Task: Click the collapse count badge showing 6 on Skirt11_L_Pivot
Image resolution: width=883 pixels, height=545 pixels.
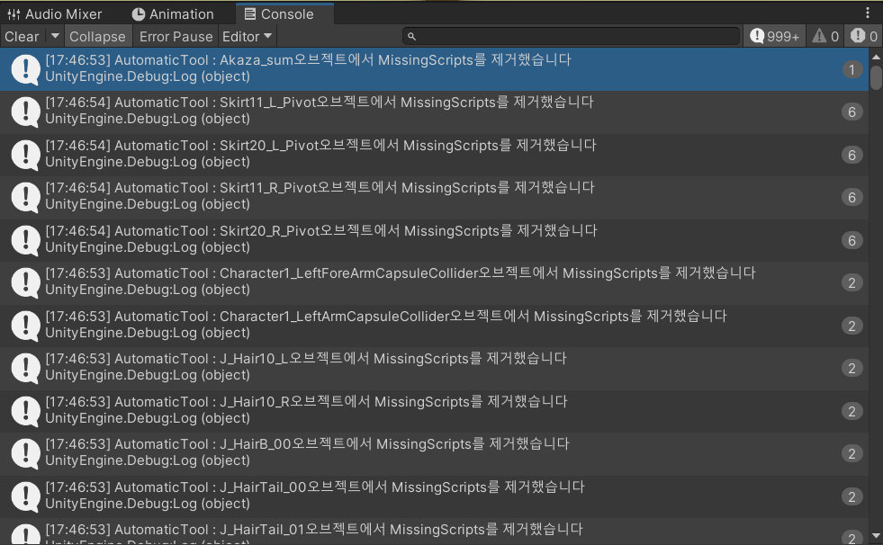Action: pos(851,112)
